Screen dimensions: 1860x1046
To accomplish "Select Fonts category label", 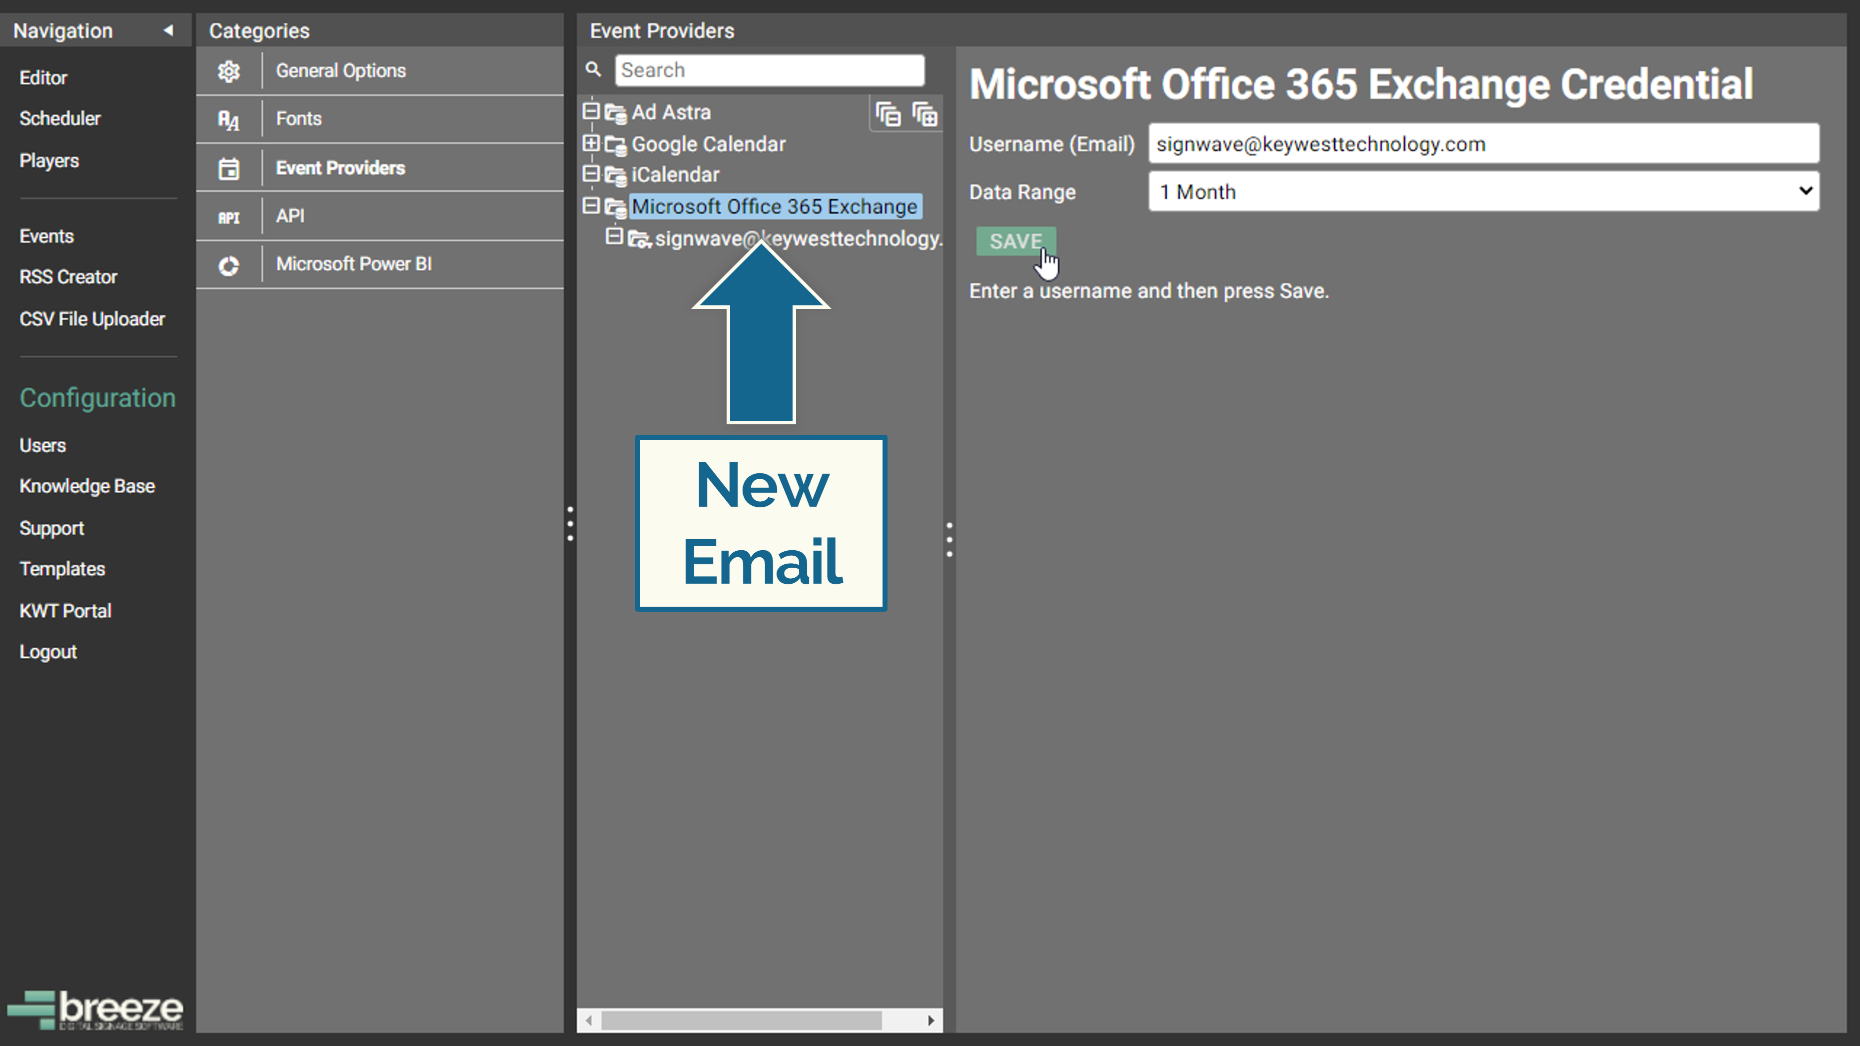I will [x=299, y=118].
